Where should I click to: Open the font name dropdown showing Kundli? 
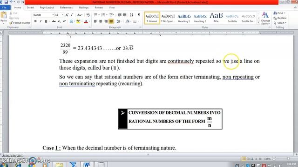click(53, 15)
